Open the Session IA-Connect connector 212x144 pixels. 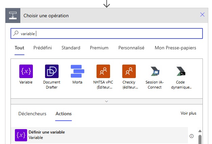(155, 71)
